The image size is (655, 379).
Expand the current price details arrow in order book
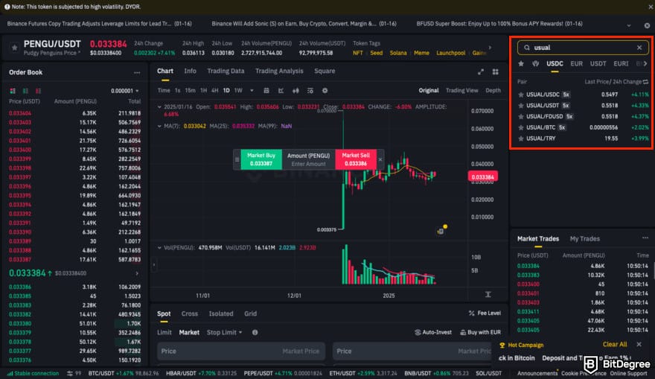(137, 273)
